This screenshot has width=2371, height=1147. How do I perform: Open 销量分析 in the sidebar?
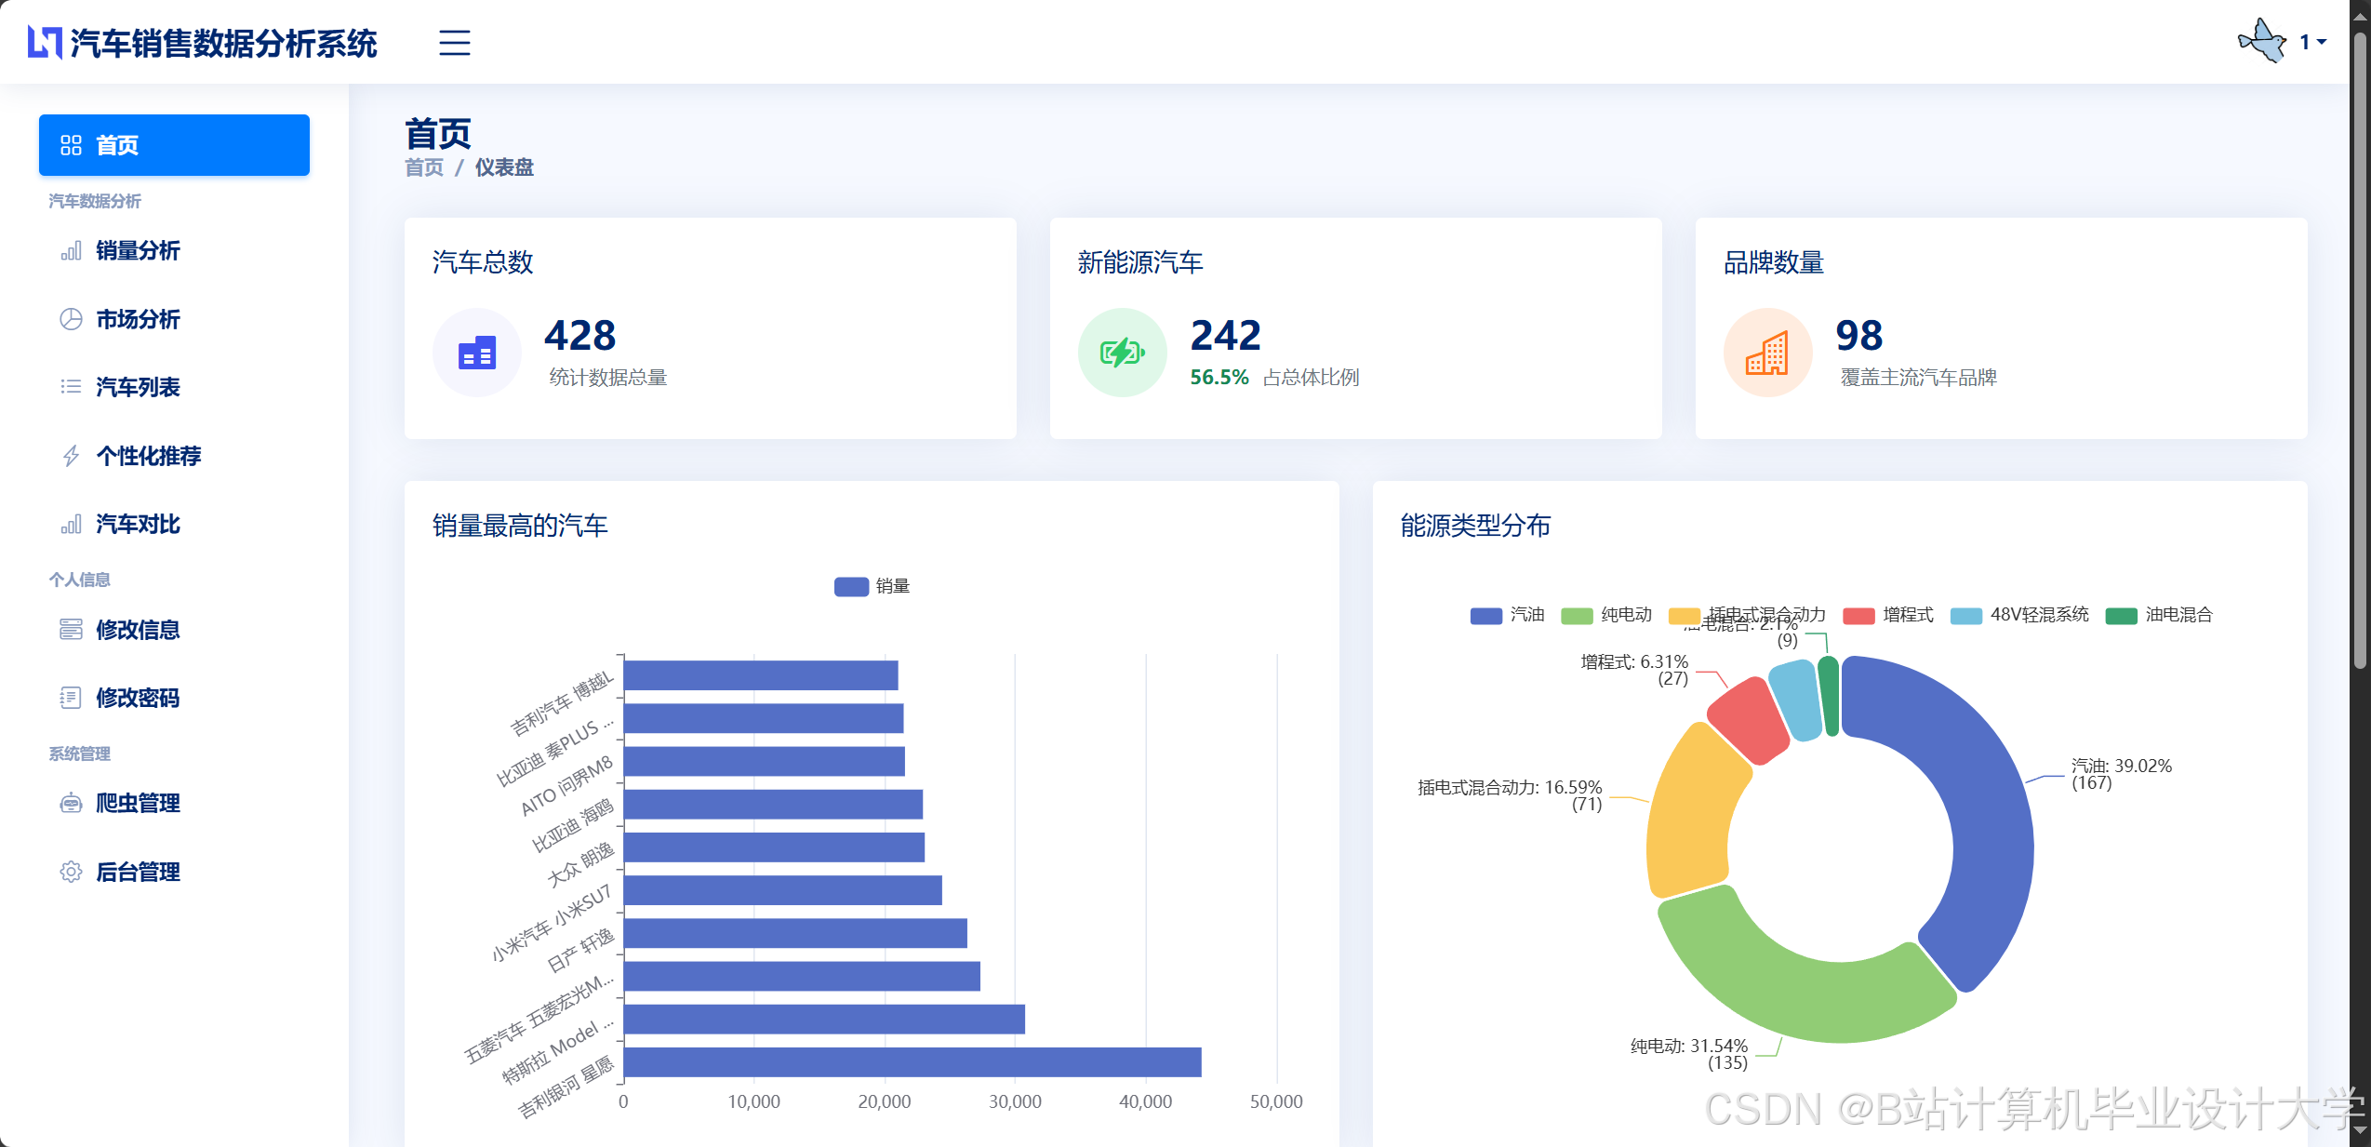pyautogui.click(x=138, y=250)
